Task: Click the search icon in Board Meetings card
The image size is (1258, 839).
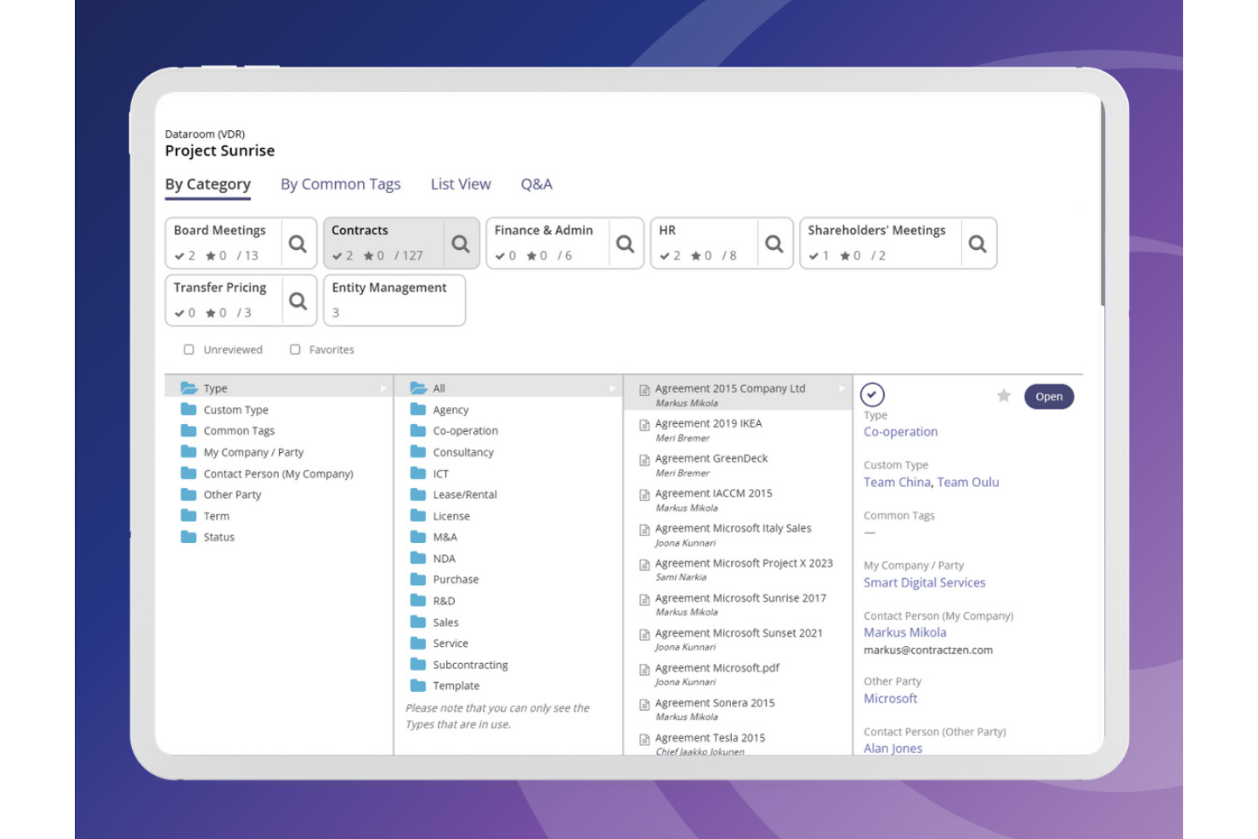Action: 298,244
